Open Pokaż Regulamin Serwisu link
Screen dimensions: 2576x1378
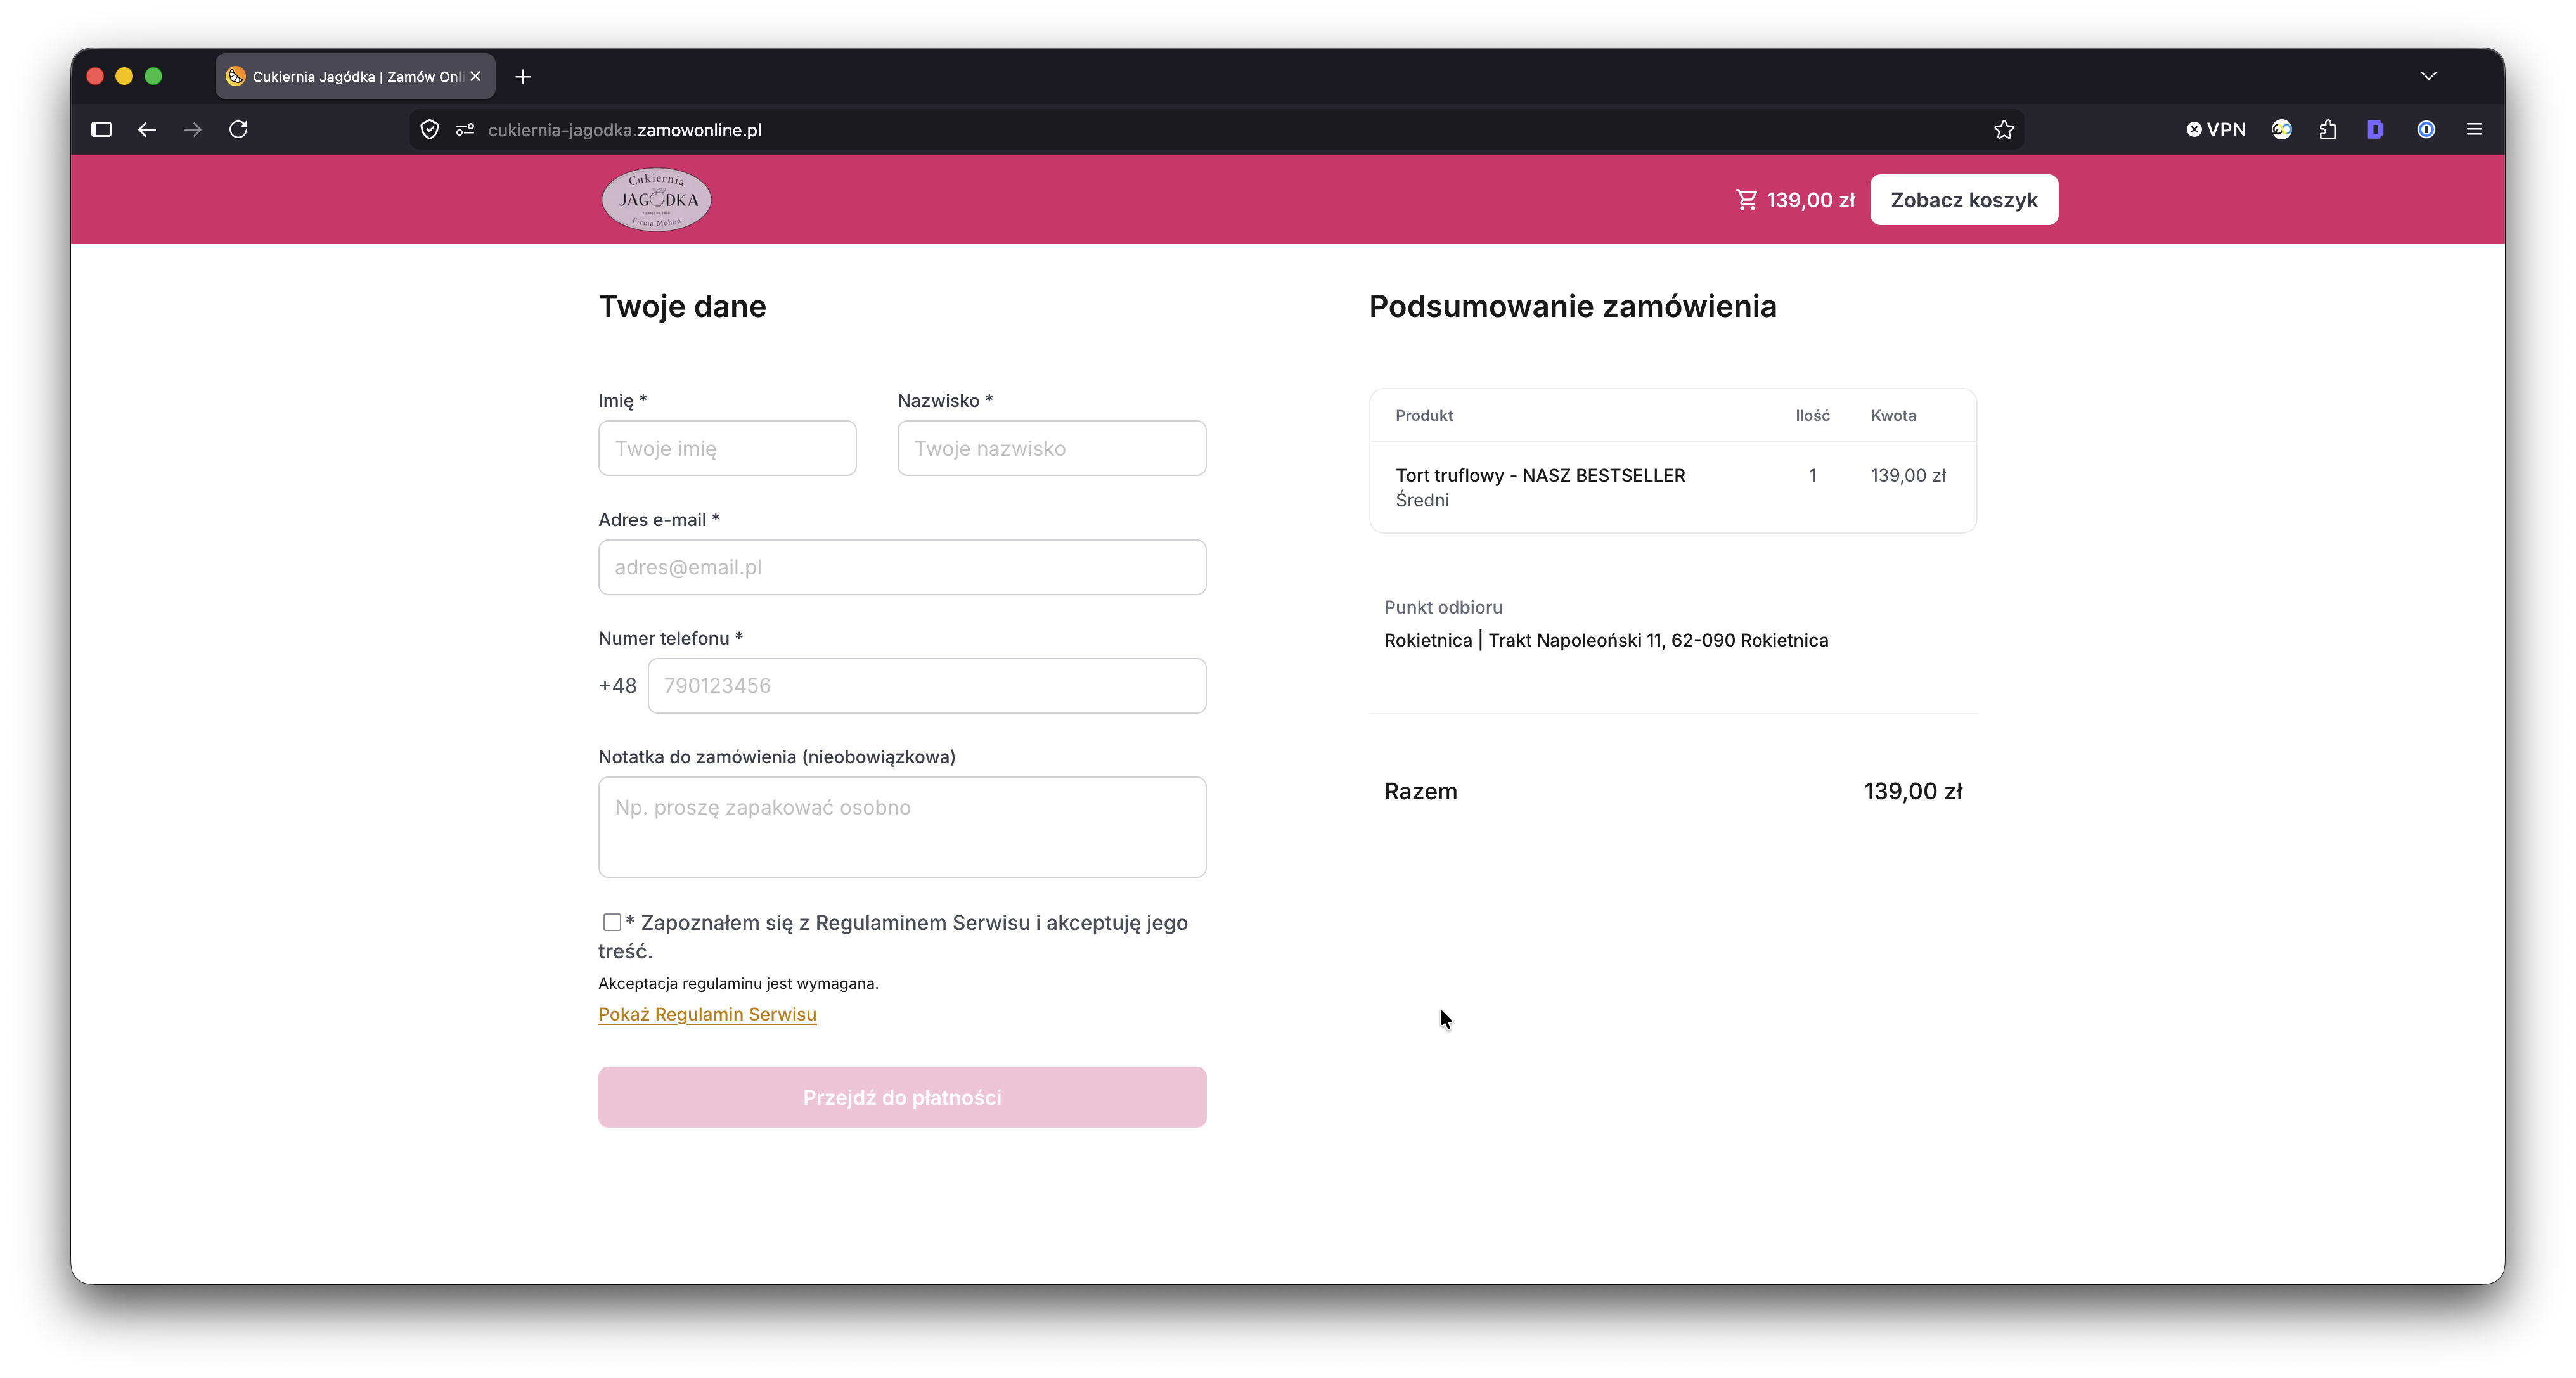707,1014
